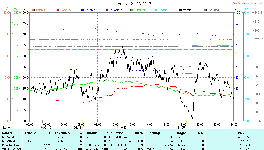
Task: Click the purple Feuchte A. legend square
Action: coord(107,10)
